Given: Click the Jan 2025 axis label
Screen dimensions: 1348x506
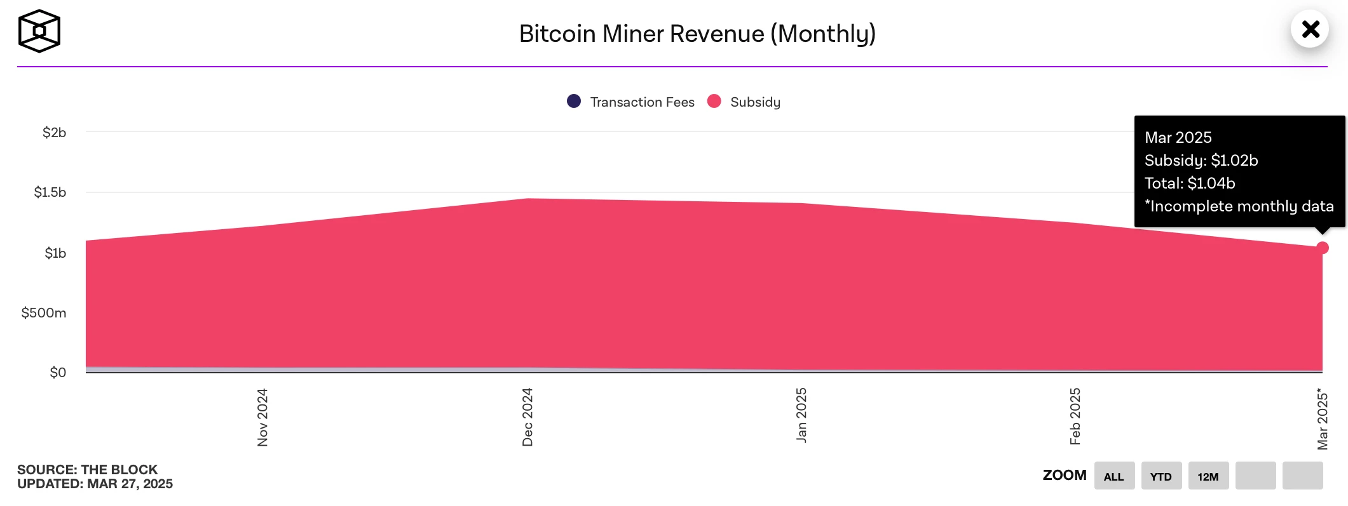Looking at the screenshot, I should (801, 415).
